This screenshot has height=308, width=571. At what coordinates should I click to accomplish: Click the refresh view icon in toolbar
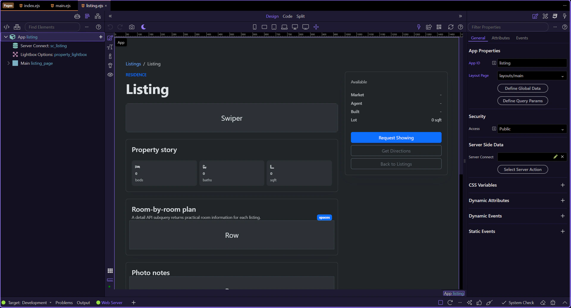click(451, 27)
